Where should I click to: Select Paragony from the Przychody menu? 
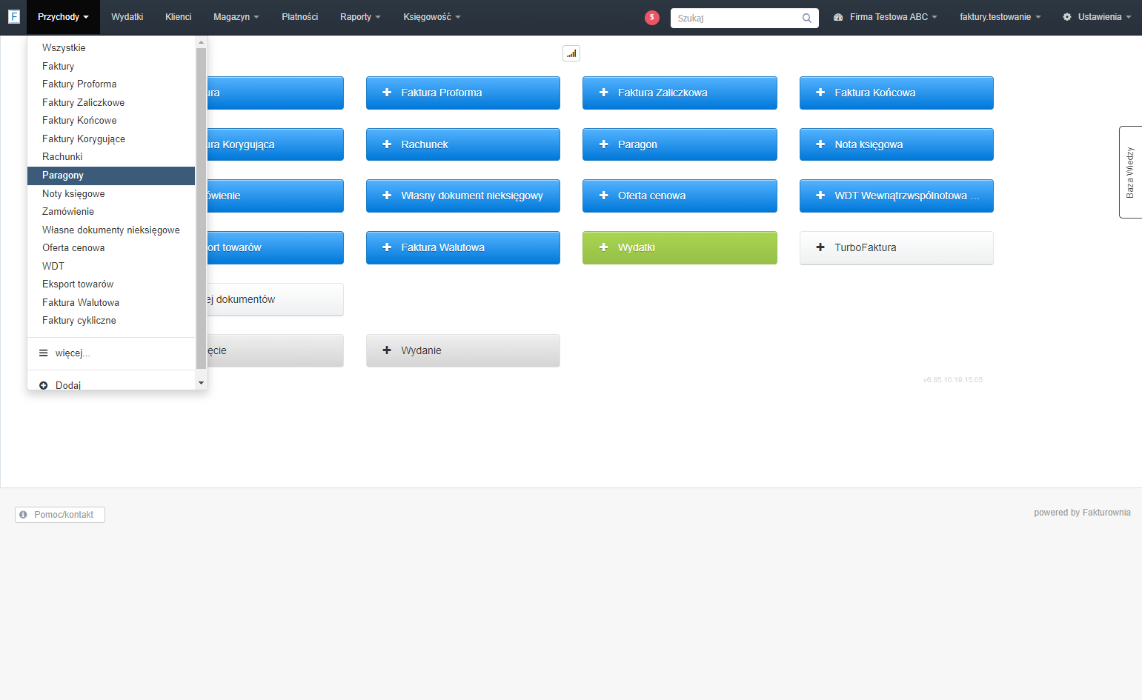click(111, 176)
